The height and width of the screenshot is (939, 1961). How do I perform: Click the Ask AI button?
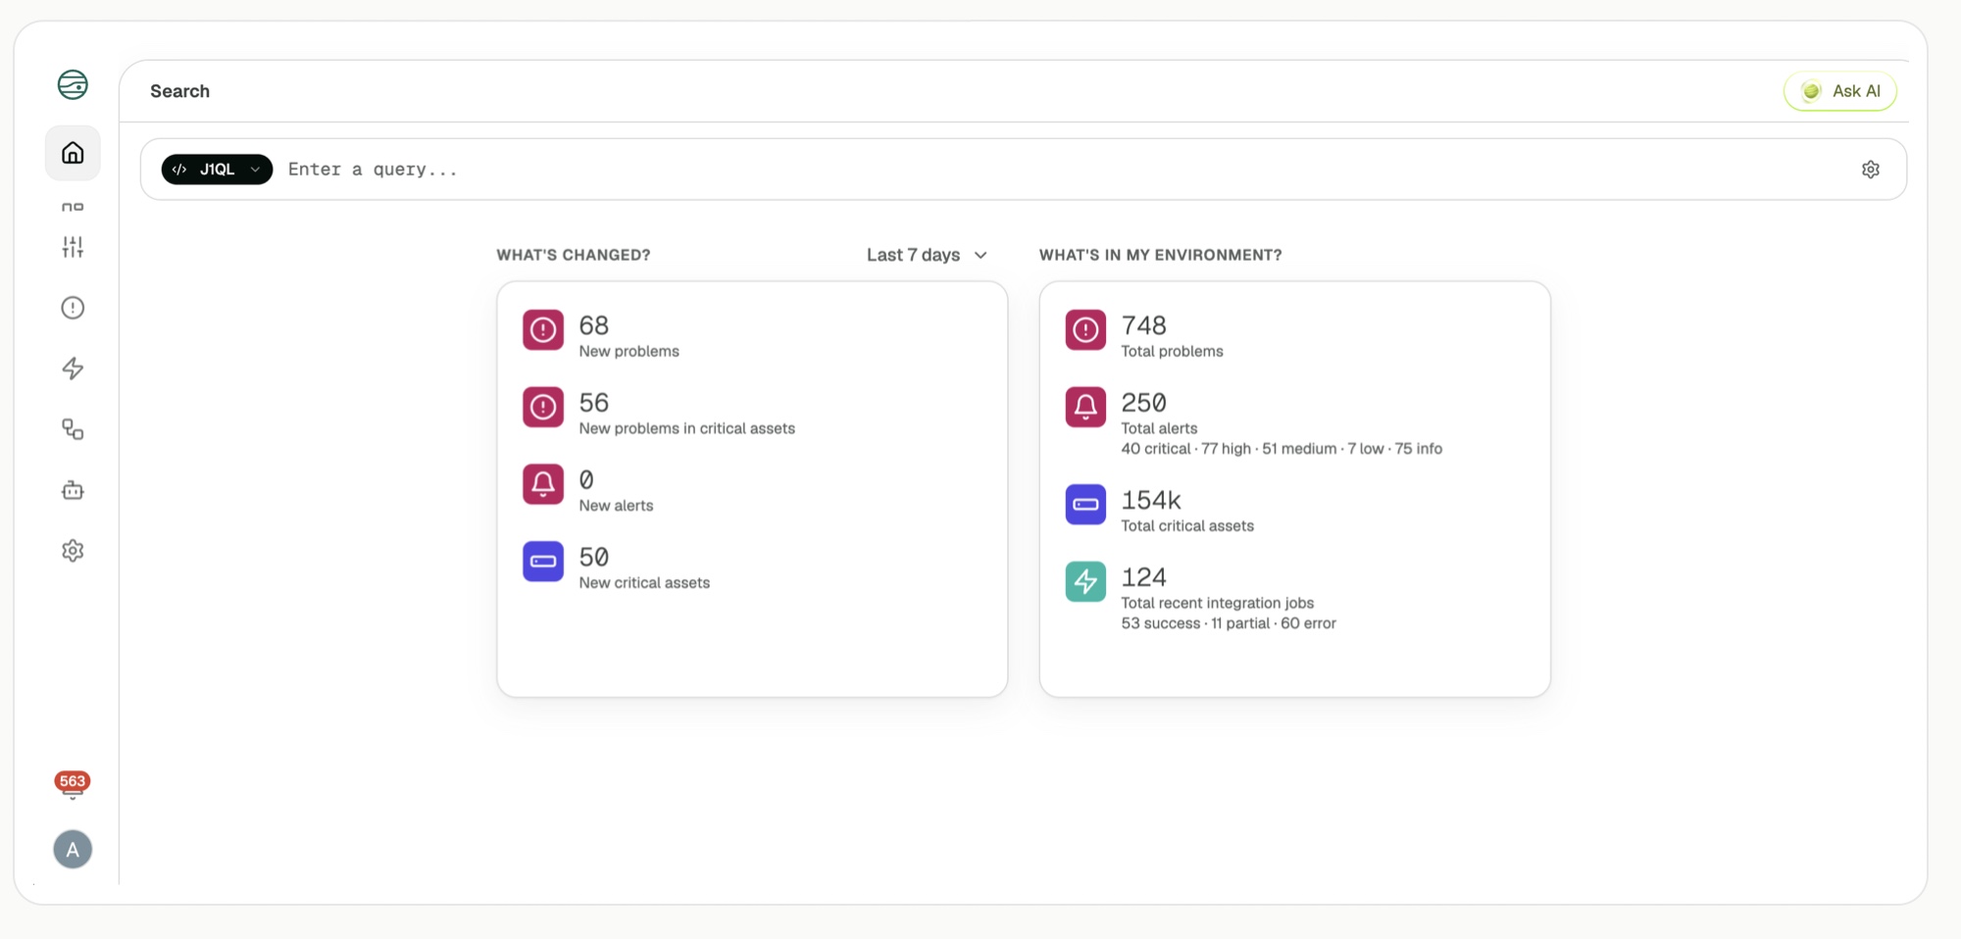coord(1840,91)
